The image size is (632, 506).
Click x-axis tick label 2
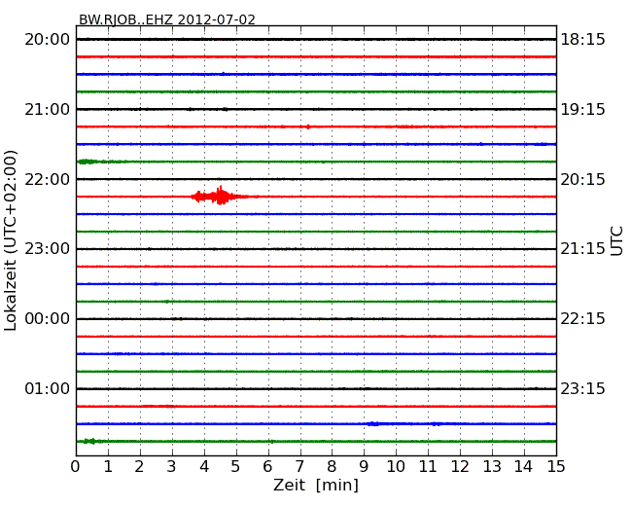(x=139, y=466)
